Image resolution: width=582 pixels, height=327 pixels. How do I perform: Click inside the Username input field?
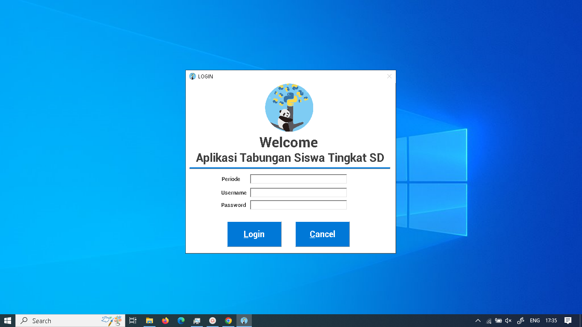(x=298, y=192)
